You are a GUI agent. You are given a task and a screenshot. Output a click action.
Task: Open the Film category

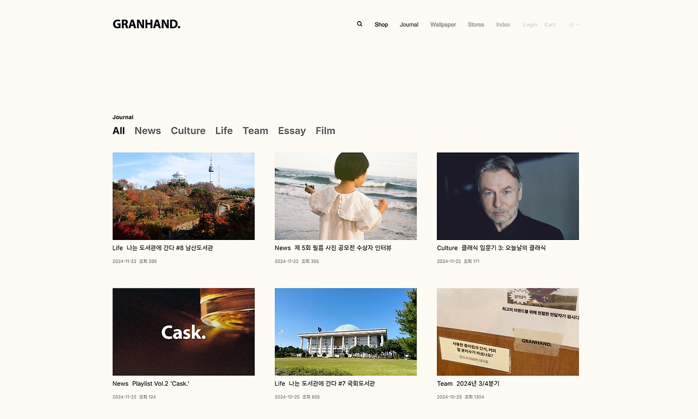pyautogui.click(x=325, y=131)
